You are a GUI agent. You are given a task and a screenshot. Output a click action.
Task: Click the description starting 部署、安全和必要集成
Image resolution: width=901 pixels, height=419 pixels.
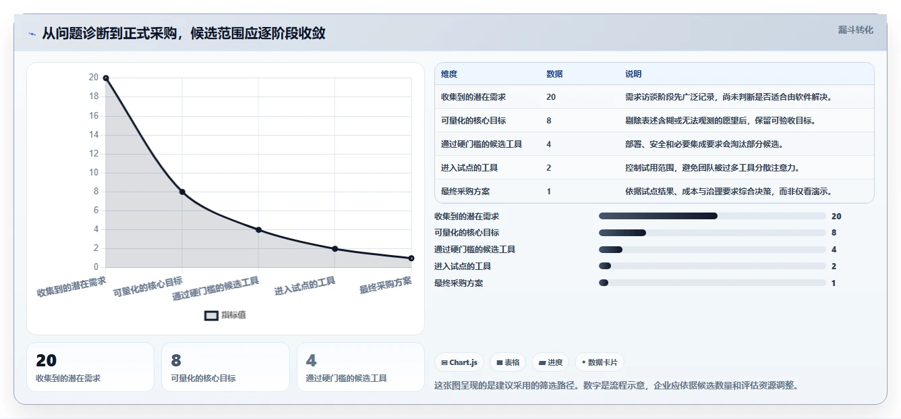[x=704, y=144]
